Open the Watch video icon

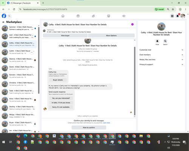[x=78, y=16]
